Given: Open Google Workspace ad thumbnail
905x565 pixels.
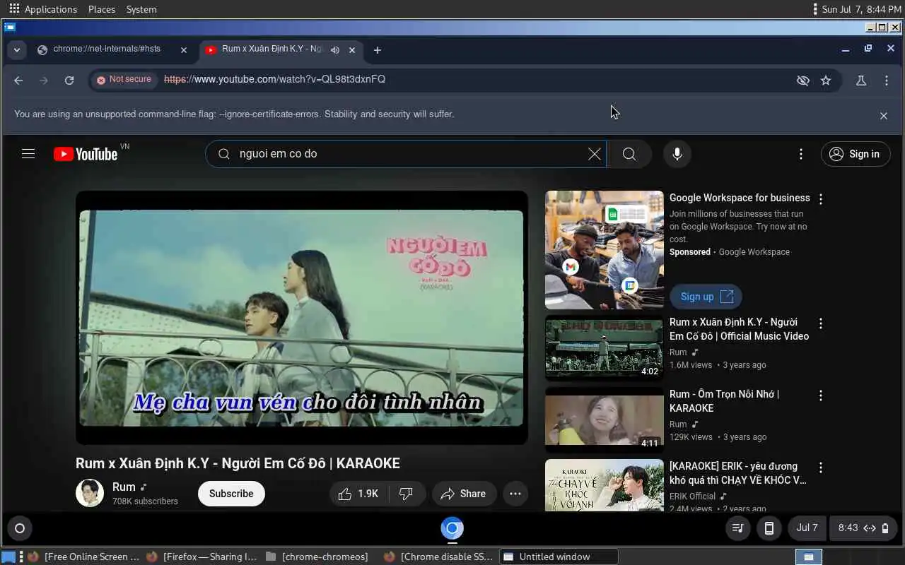Looking at the screenshot, I should tap(605, 250).
